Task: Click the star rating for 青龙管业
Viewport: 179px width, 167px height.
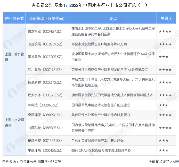Action: [x=165, y=31]
